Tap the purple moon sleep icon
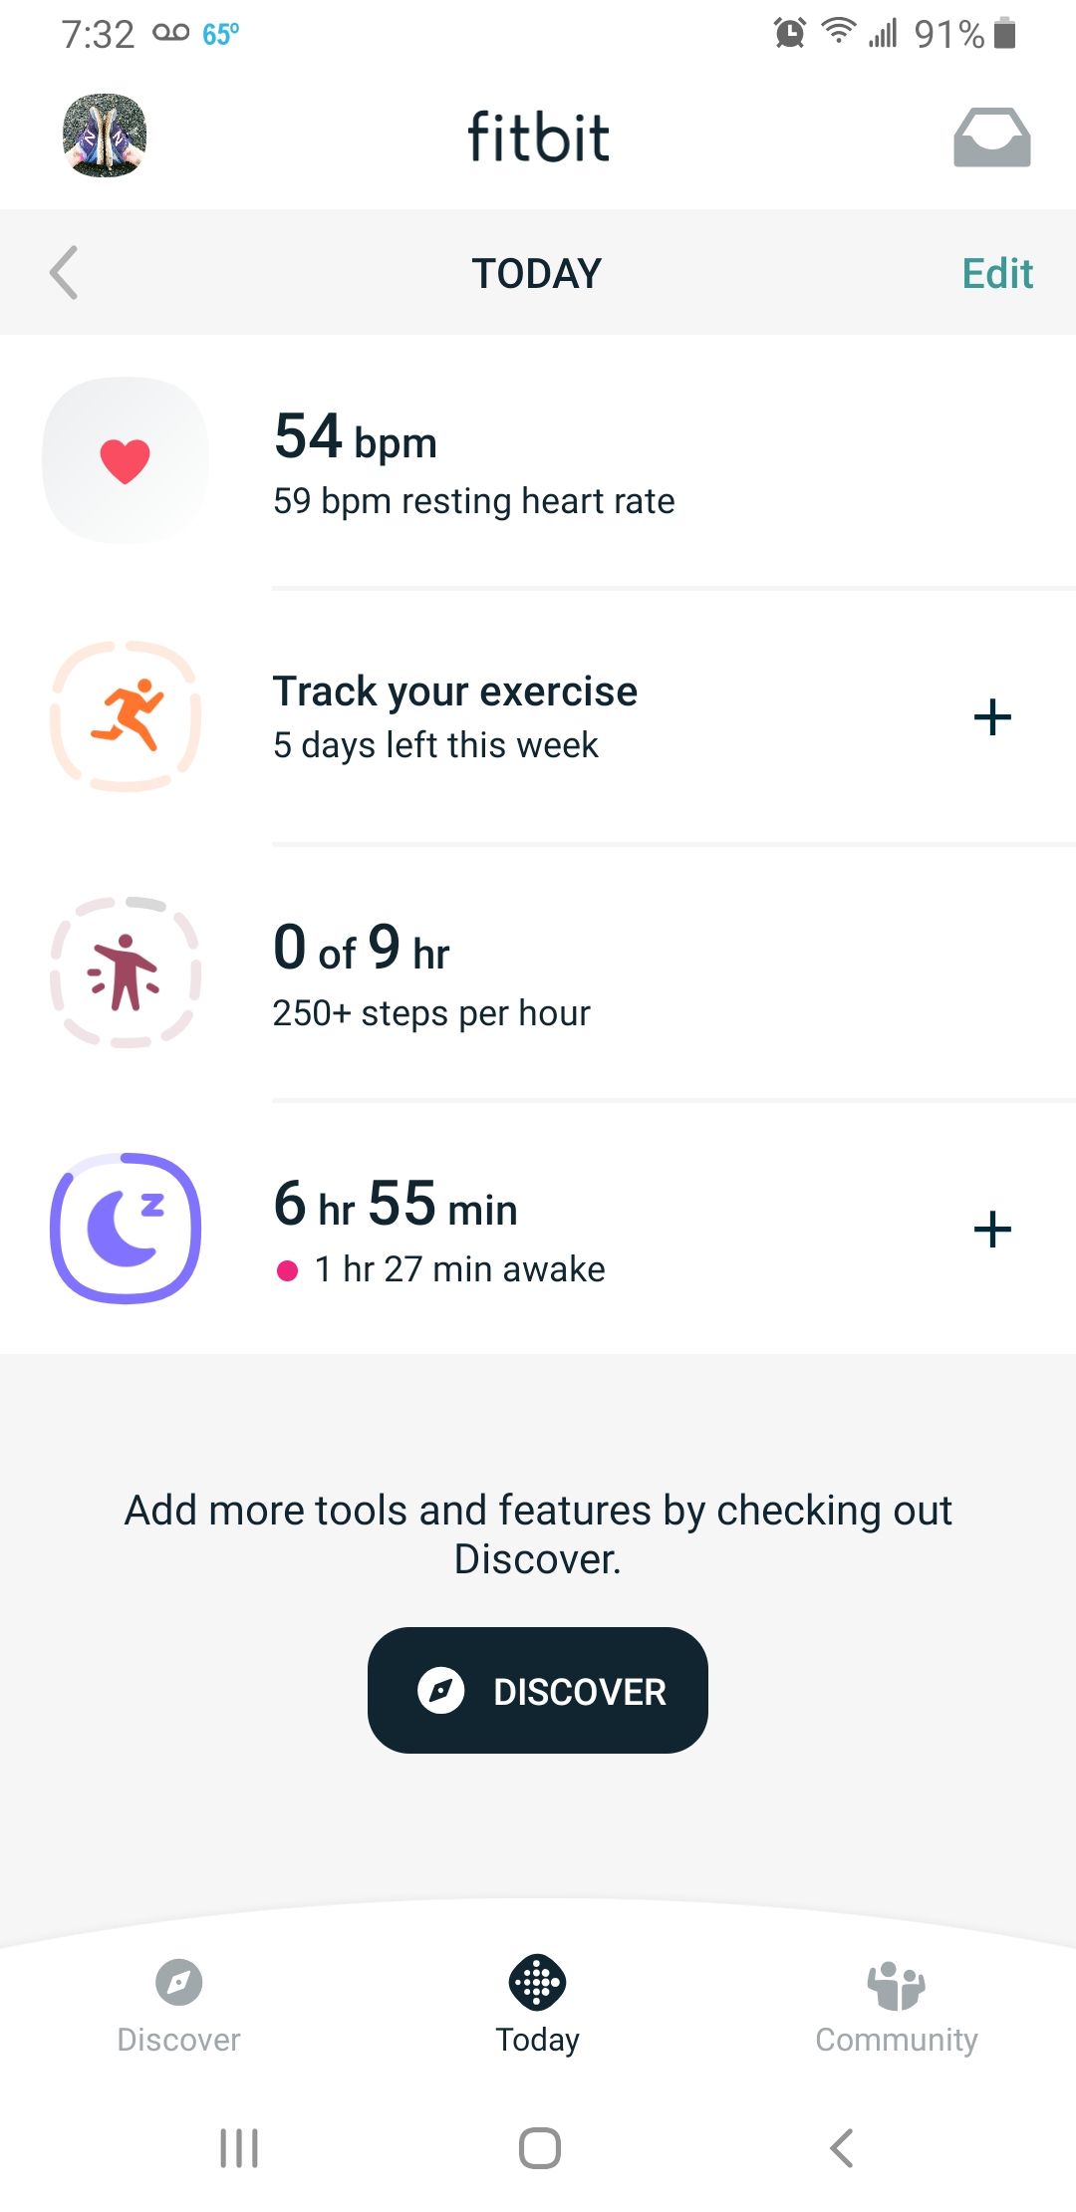The width and height of the screenshot is (1076, 2212). coord(126,1229)
